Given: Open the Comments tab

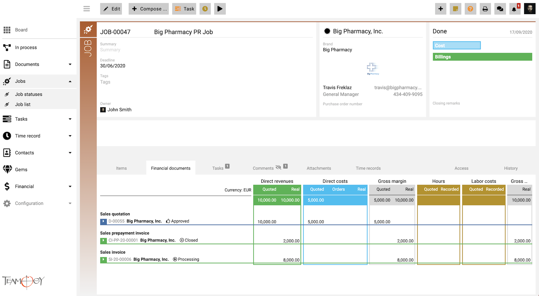Looking at the screenshot, I should pos(263,168).
